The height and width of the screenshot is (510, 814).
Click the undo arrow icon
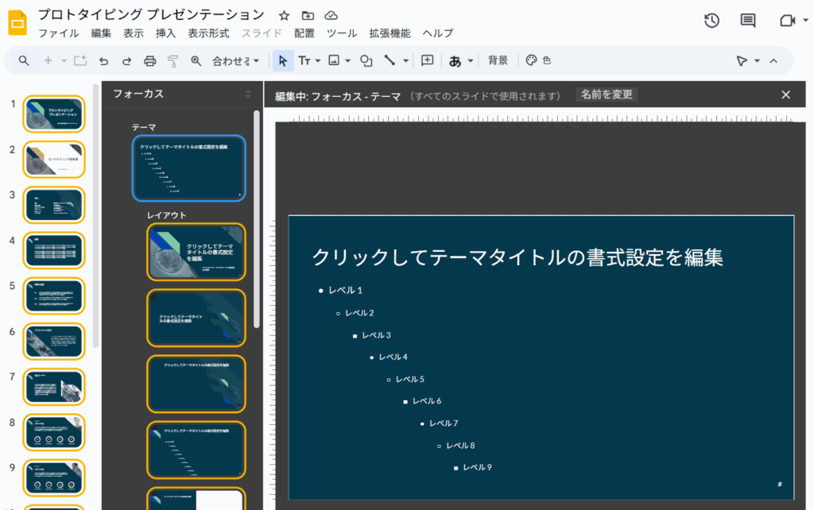point(103,60)
